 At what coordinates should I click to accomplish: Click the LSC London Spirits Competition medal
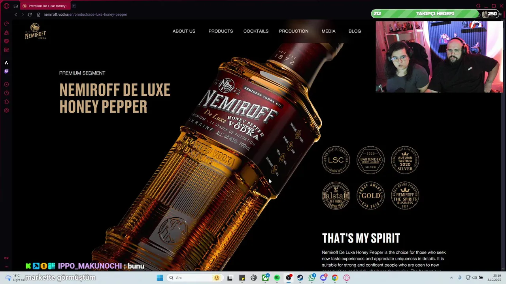[336, 160]
